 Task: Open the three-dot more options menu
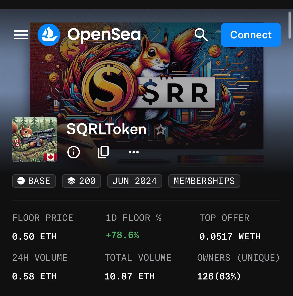133,152
